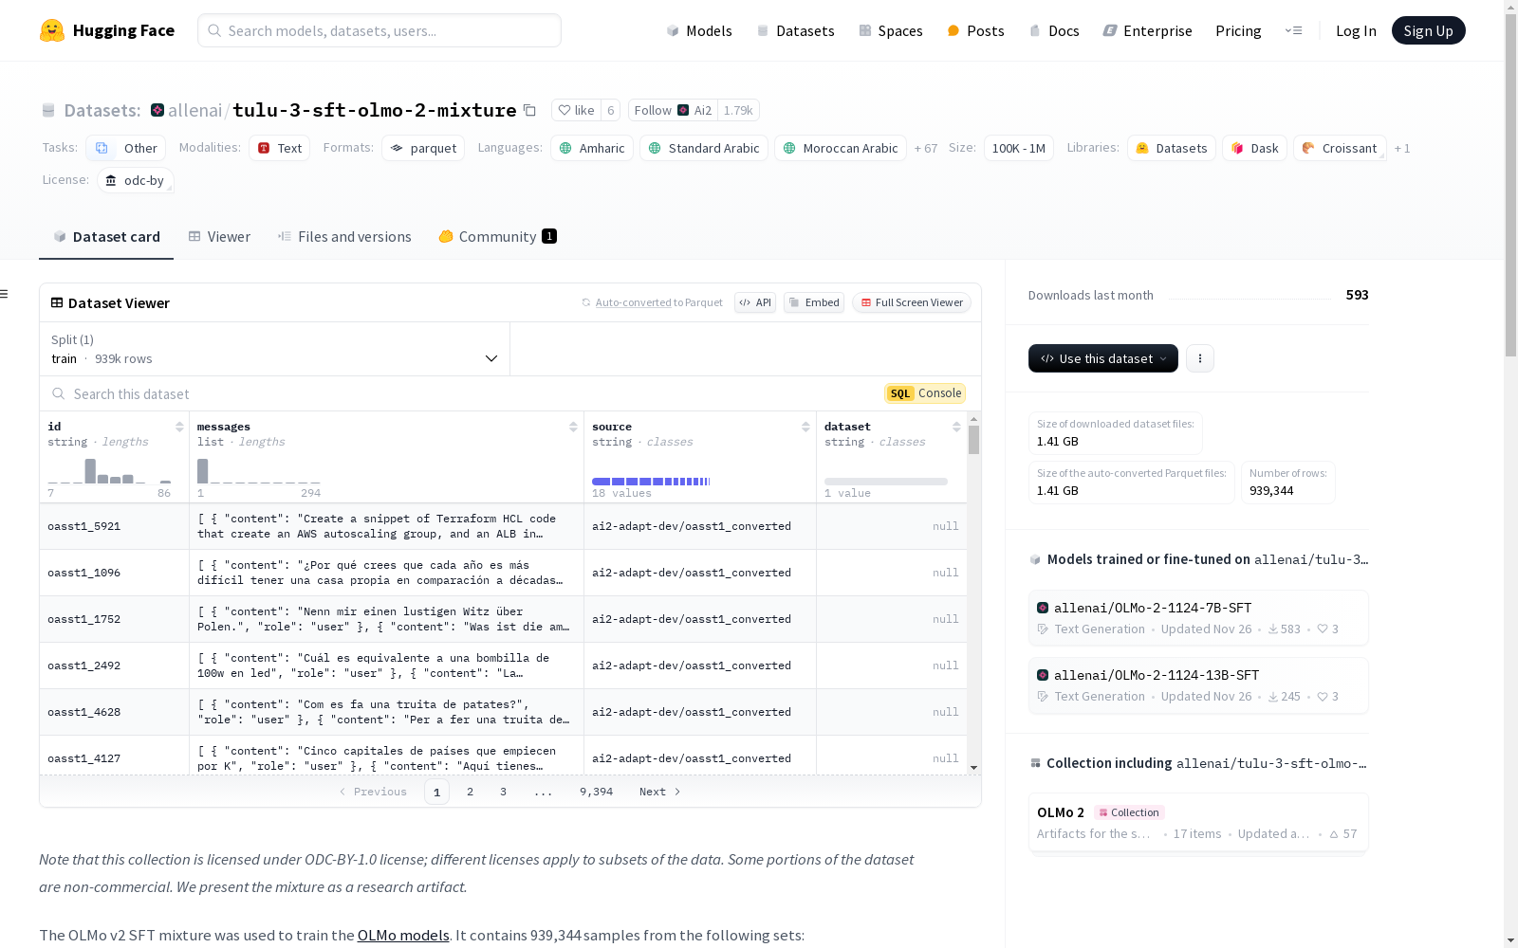
Task: Click the oasst1_5921 row id cell
Action: click(114, 526)
